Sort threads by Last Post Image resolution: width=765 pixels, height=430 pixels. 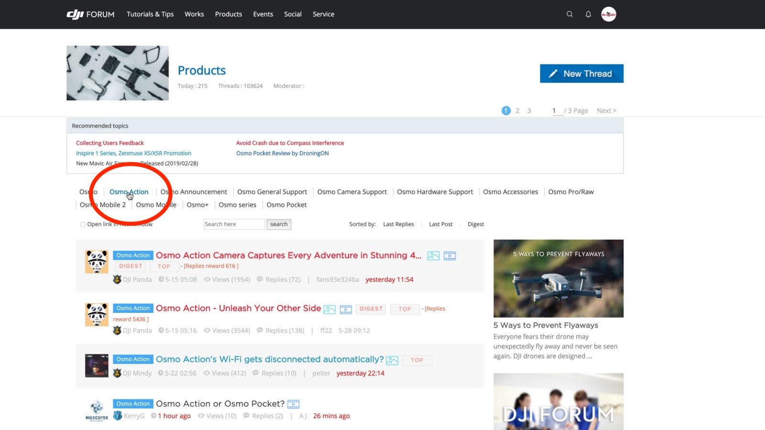(440, 224)
